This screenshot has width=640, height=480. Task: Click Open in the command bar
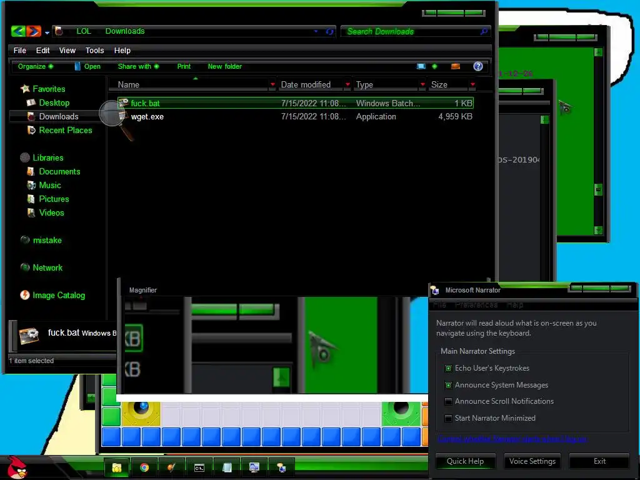[87, 66]
